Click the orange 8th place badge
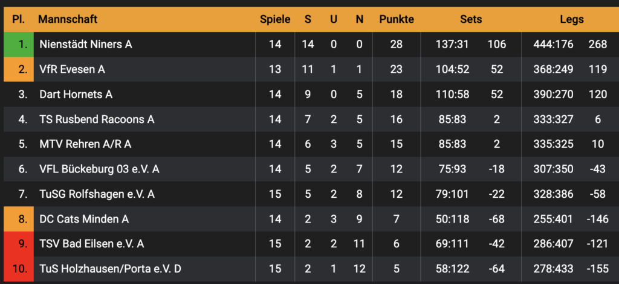 pos(18,219)
